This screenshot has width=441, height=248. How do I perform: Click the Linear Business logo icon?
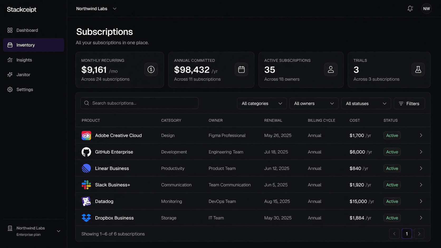point(86,168)
